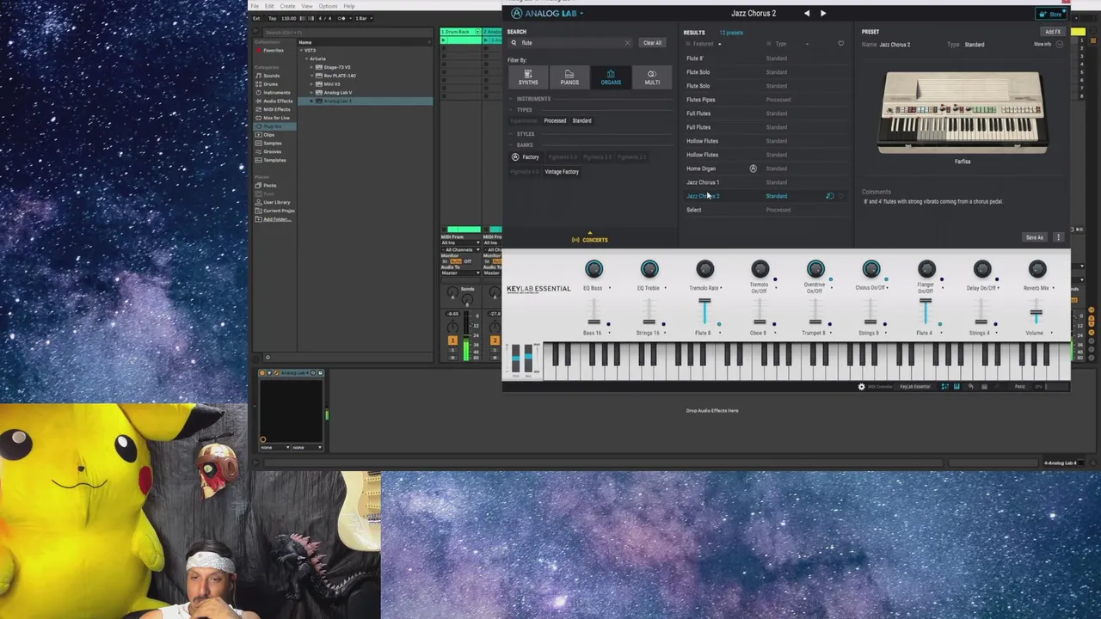This screenshot has height=619, width=1101.
Task: Open the Concerts panel
Action: pyautogui.click(x=590, y=240)
